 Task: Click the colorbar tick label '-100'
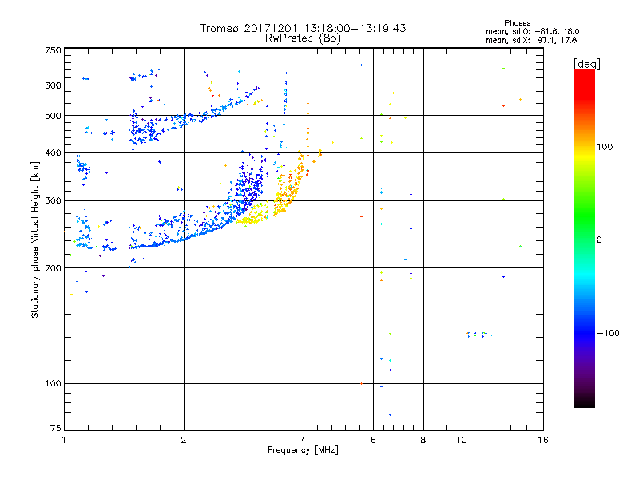[609, 333]
